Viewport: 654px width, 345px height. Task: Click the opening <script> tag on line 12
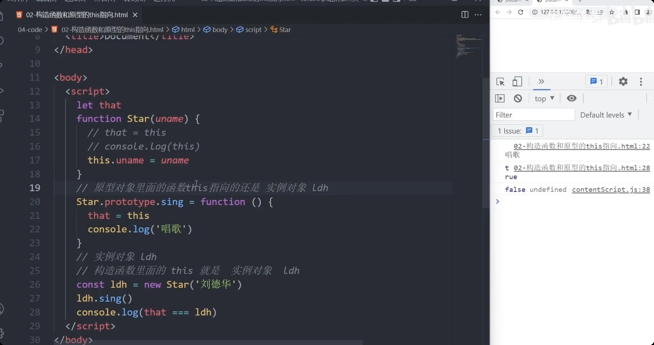87,91
